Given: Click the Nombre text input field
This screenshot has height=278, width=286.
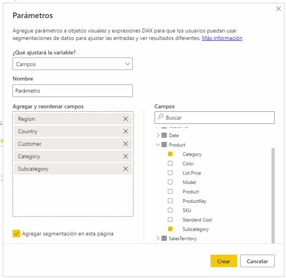Looking at the screenshot, I should coord(73,91).
